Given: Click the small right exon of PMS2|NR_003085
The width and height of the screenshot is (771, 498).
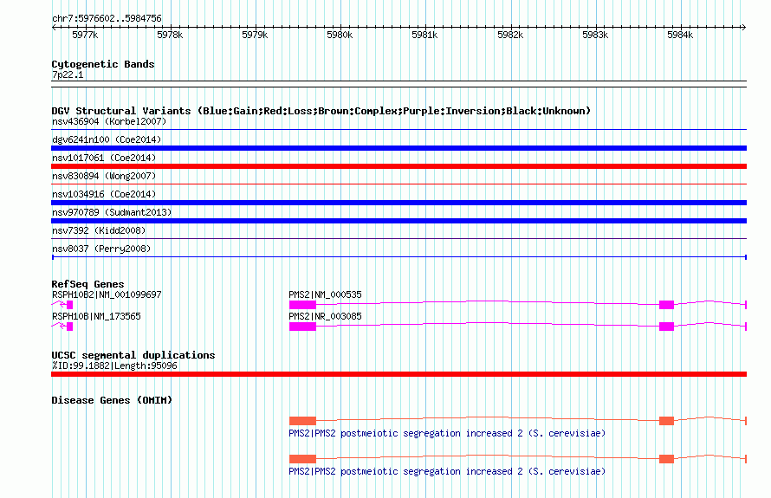Looking at the screenshot, I should pyautogui.click(x=666, y=327).
